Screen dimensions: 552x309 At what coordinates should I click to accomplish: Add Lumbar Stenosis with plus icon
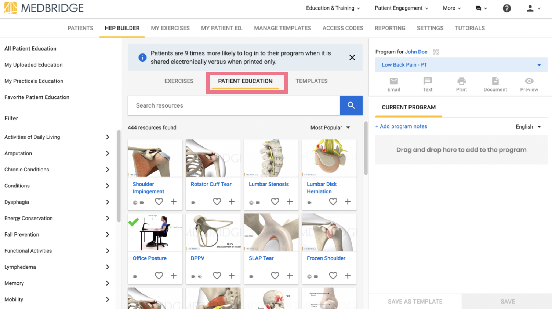(x=290, y=202)
